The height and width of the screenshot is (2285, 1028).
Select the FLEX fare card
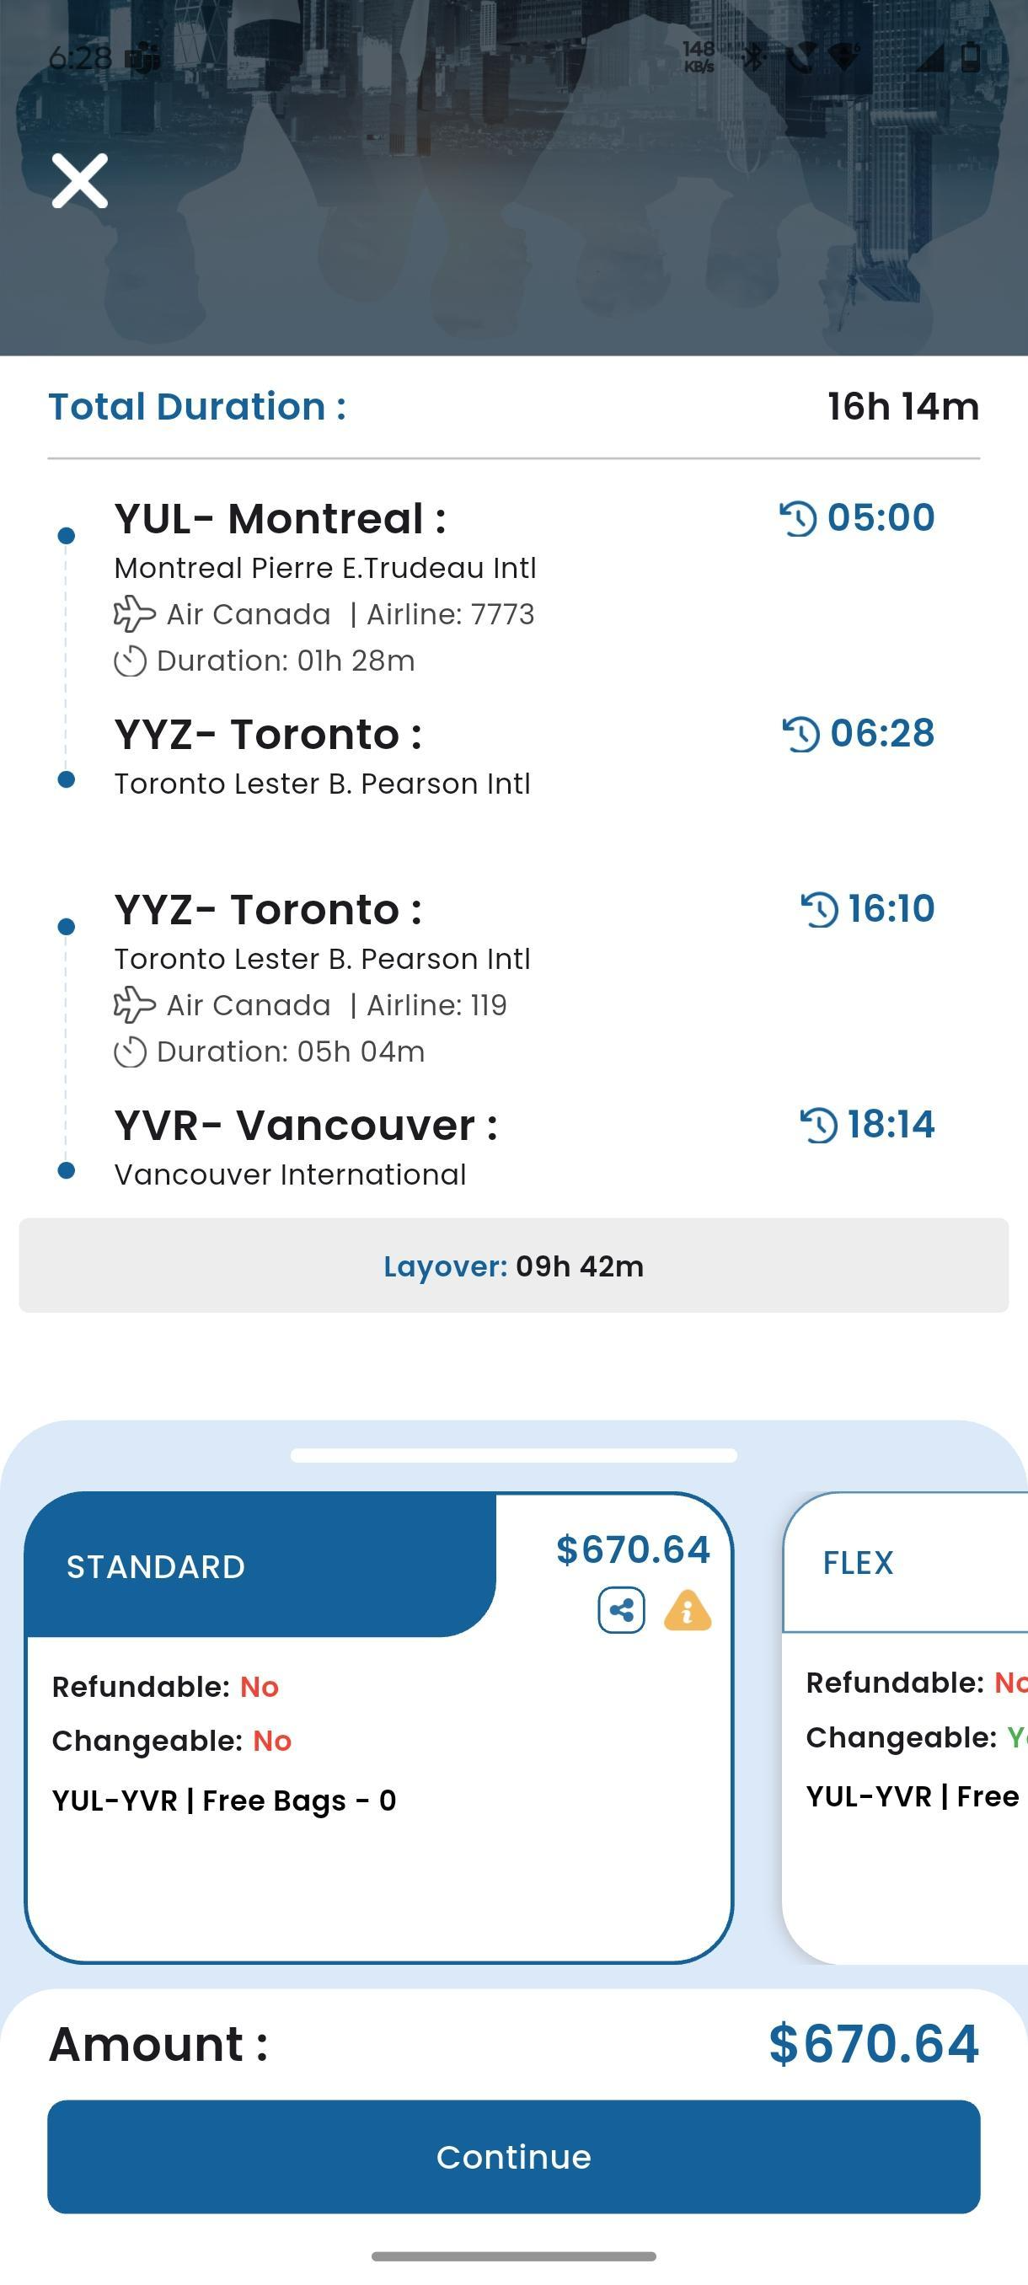click(x=905, y=1727)
